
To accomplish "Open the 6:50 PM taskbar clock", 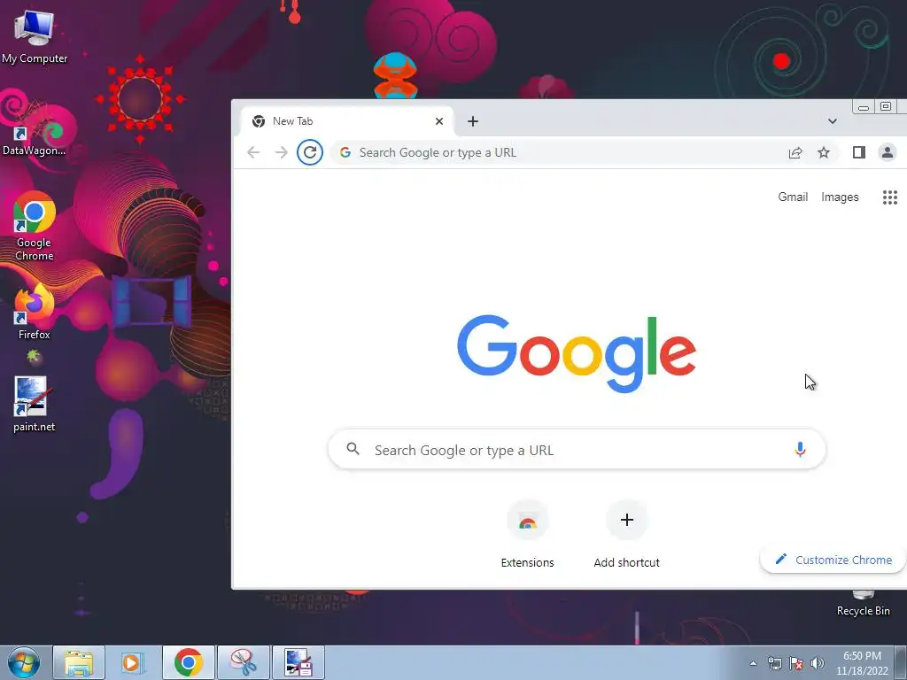I will tap(862, 663).
